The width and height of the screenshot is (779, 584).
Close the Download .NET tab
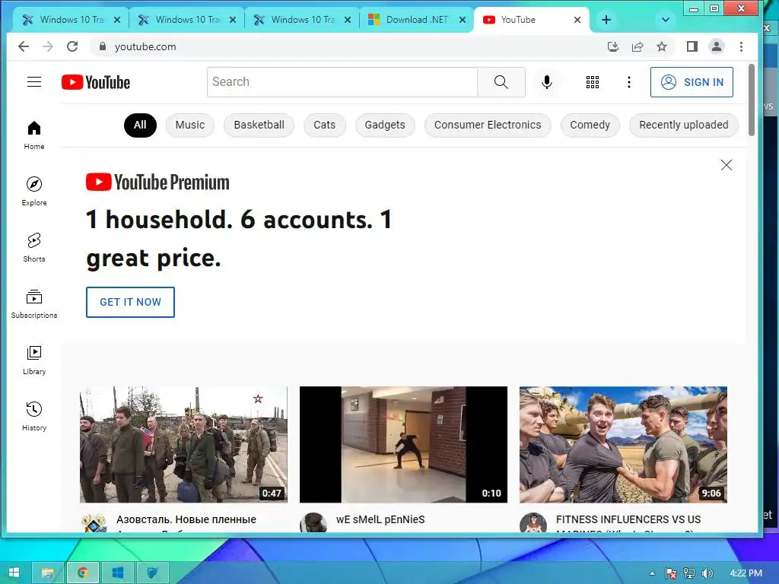463,20
